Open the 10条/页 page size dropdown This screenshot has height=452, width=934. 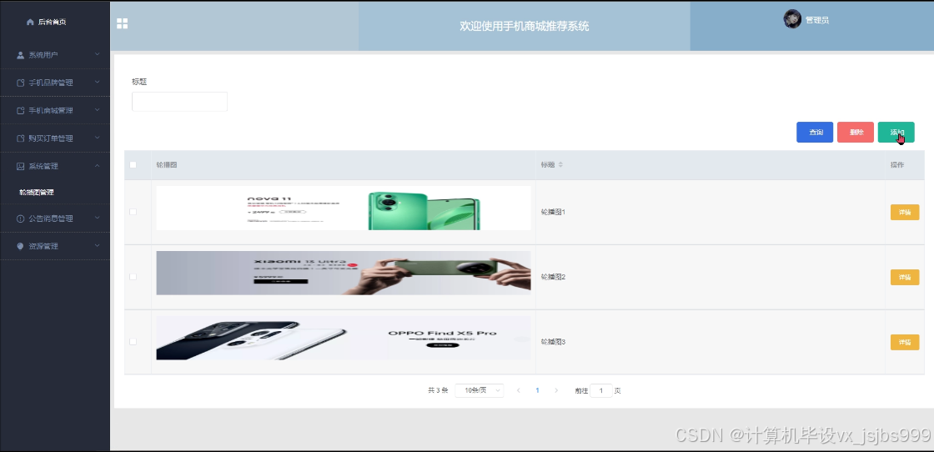tap(480, 390)
